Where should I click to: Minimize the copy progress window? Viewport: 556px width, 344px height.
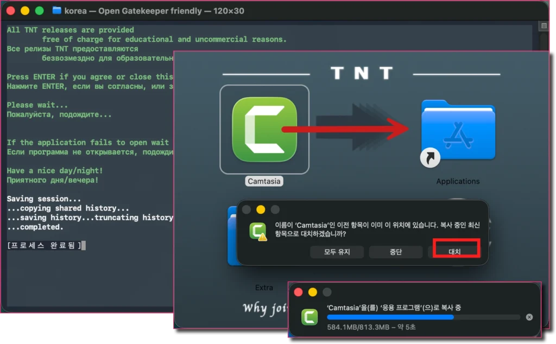(x=313, y=292)
